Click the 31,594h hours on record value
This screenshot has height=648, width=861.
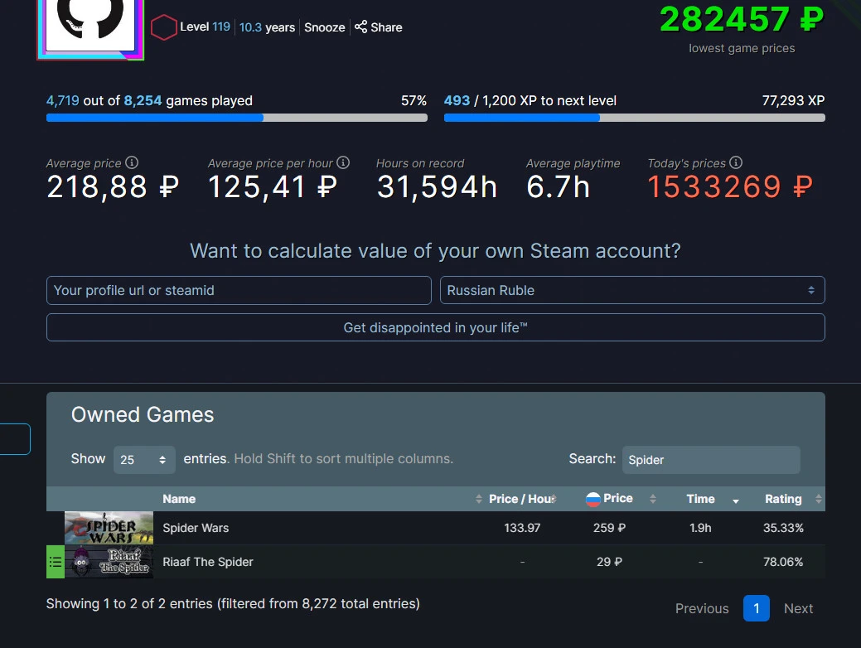pos(437,186)
